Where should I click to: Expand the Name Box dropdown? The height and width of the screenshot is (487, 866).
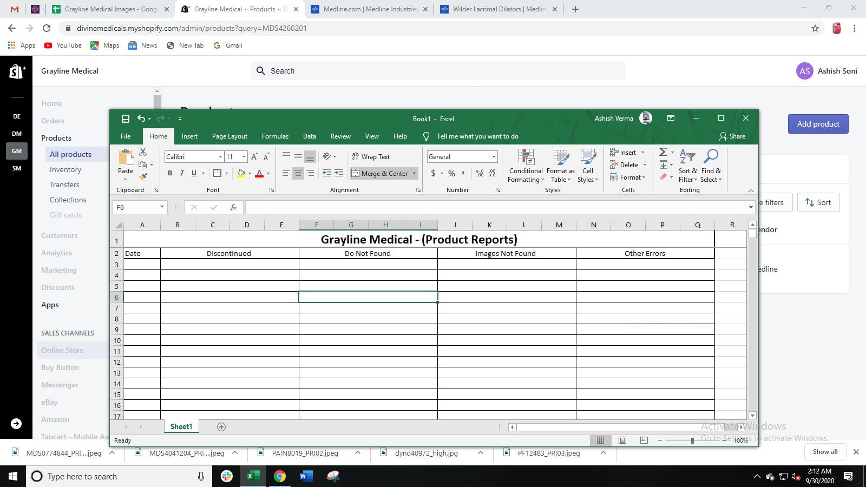pyautogui.click(x=162, y=207)
